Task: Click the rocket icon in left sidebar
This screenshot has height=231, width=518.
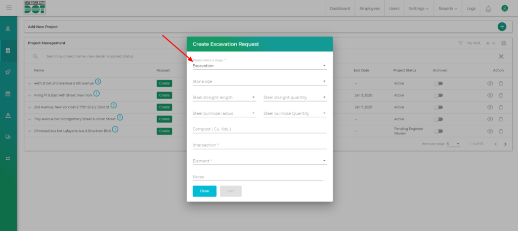Action: [8, 72]
